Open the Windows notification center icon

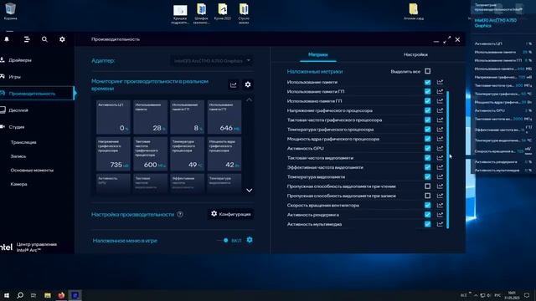tap(527, 295)
